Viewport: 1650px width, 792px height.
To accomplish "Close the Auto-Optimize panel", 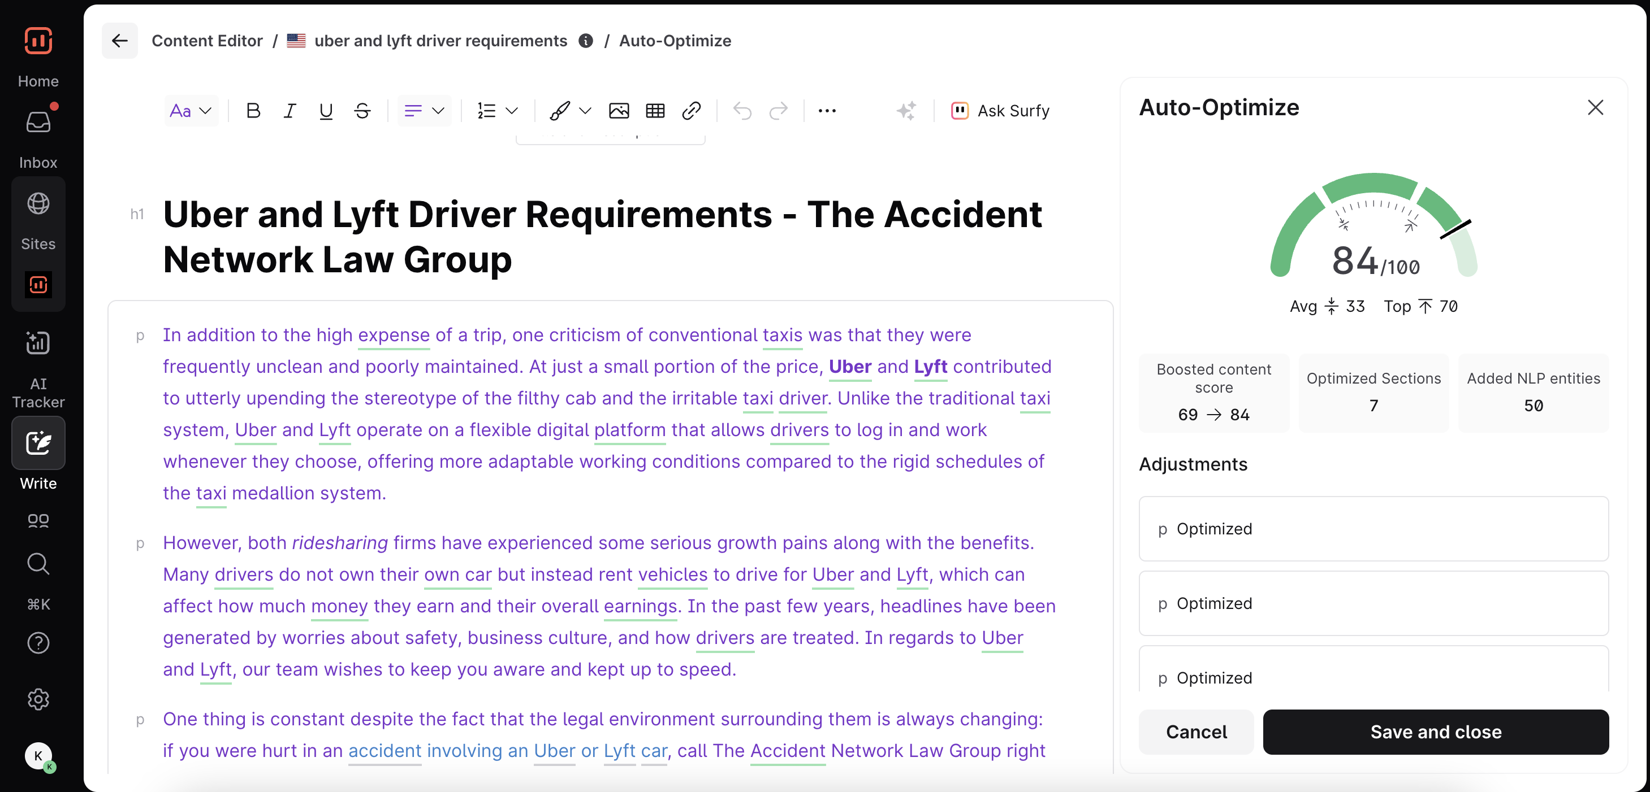I will (1596, 107).
